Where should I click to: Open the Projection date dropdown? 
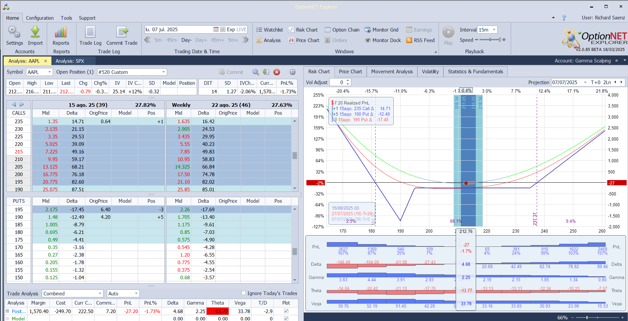(585, 82)
